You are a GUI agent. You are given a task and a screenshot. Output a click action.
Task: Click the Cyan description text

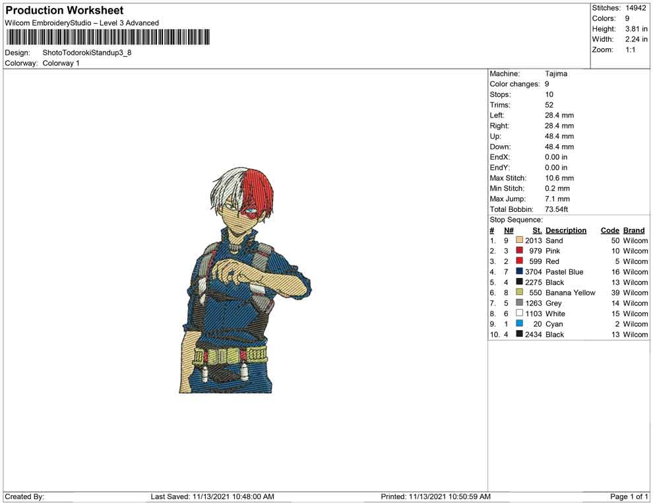tap(554, 324)
